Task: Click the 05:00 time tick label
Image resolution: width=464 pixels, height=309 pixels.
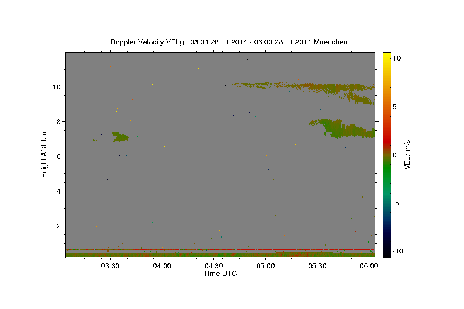Action: click(265, 266)
